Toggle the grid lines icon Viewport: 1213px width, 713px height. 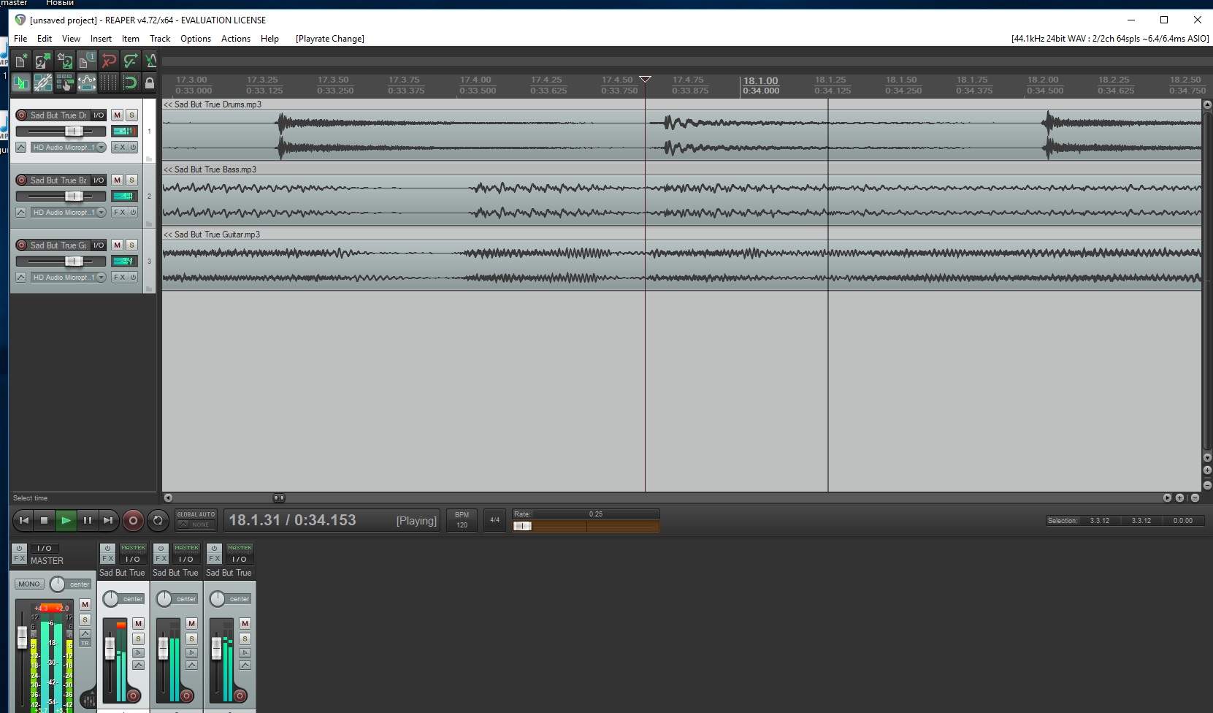click(109, 83)
